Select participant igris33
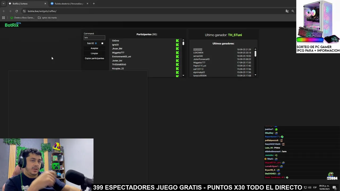 click(115, 45)
